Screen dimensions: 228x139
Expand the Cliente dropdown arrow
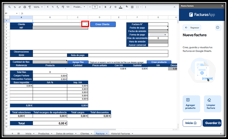coord(86,24)
